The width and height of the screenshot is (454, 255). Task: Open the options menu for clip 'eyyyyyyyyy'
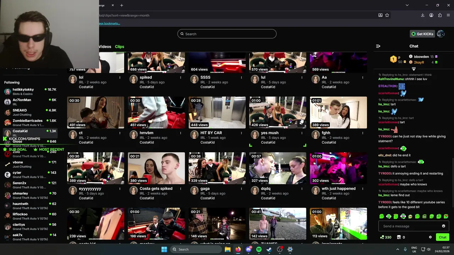pos(120,188)
